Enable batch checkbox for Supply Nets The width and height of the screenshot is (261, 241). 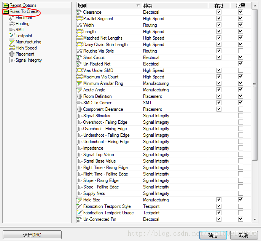tap(240, 193)
